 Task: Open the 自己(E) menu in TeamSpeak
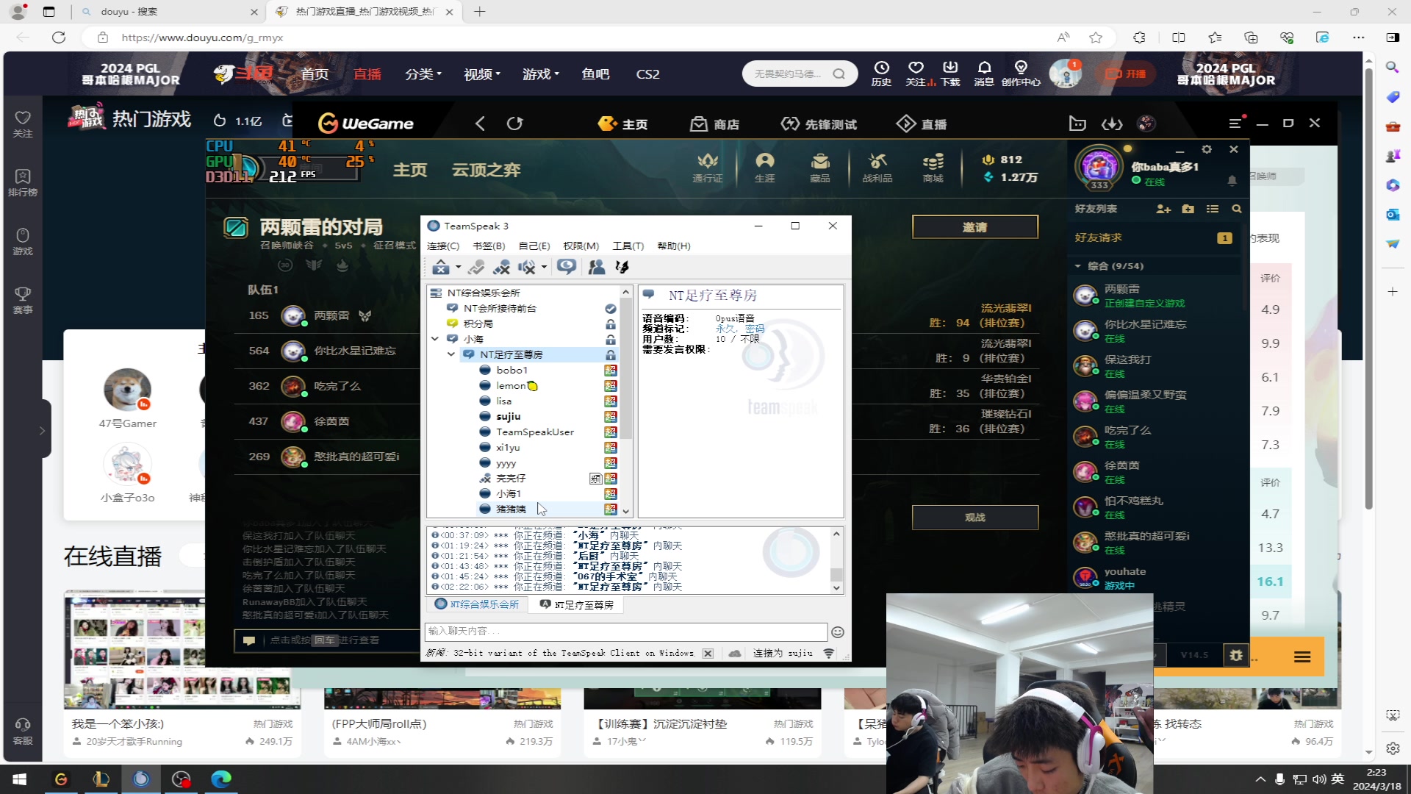coord(534,246)
